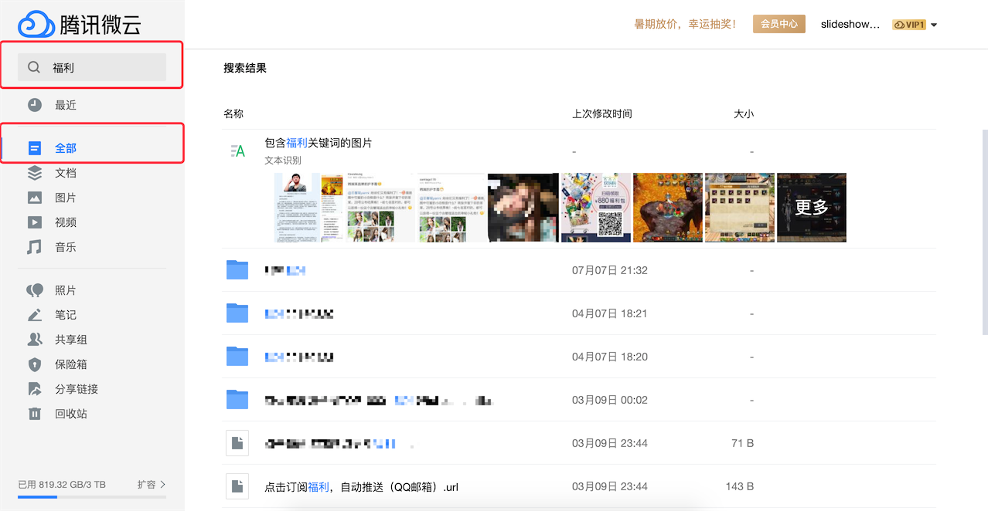988x511 pixels.
Task: Click the 更多 thumbnail to see more
Action: click(812, 208)
